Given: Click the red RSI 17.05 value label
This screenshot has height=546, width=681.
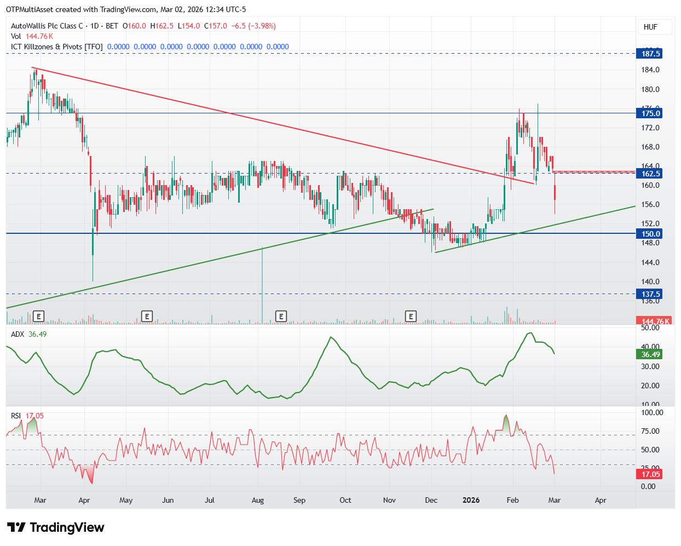Looking at the screenshot, I should (650, 474).
